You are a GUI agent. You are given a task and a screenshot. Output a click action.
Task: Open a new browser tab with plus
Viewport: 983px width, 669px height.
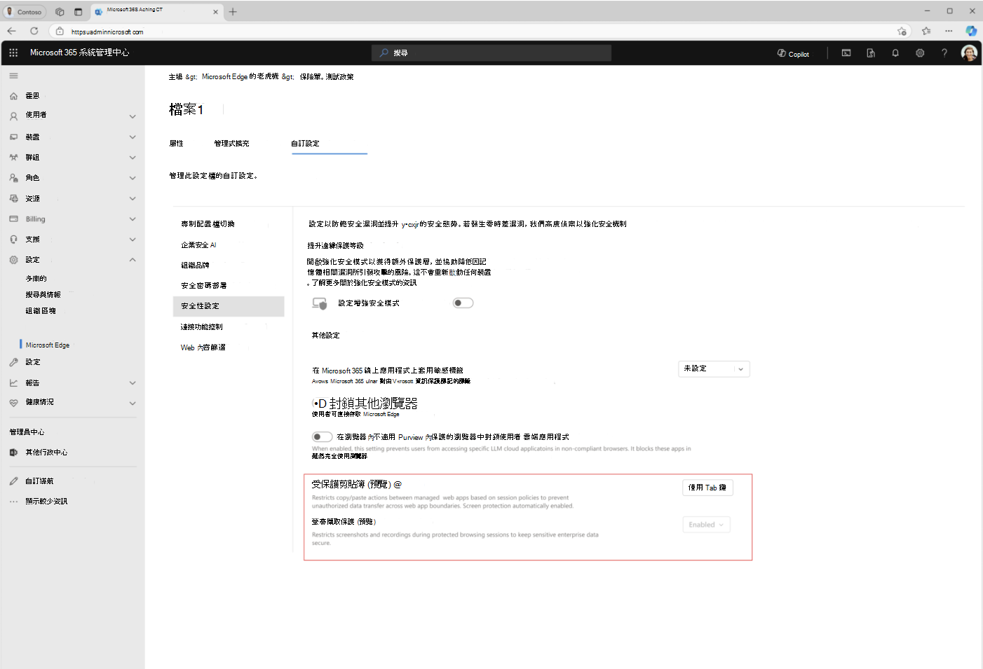[x=233, y=11]
